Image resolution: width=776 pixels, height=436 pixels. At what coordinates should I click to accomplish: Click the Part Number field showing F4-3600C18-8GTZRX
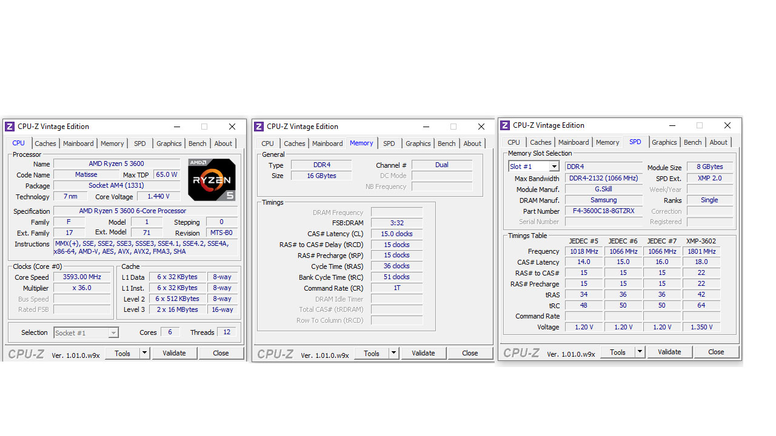point(603,211)
